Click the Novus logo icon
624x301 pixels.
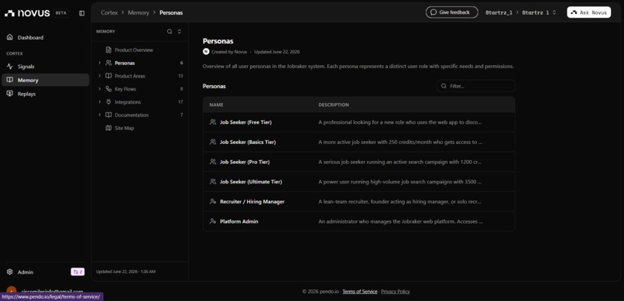click(x=9, y=13)
